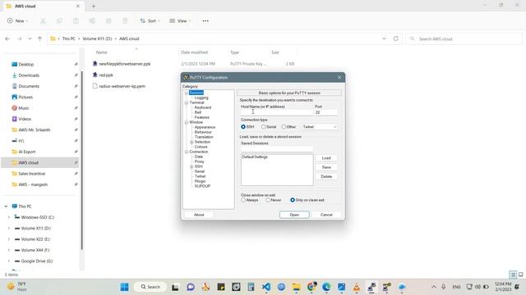Open Microsoft Edge from taskbar
This screenshot has width=526, height=295.
[x=326, y=287]
